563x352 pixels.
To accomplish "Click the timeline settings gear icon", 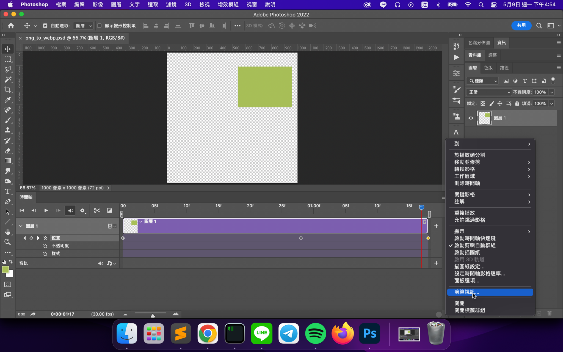I will tap(82, 210).
